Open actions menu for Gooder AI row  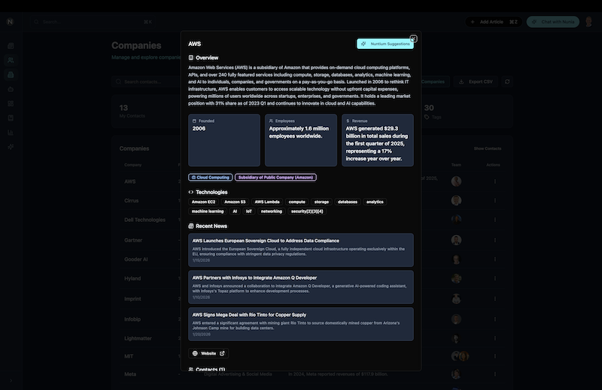coord(495,259)
